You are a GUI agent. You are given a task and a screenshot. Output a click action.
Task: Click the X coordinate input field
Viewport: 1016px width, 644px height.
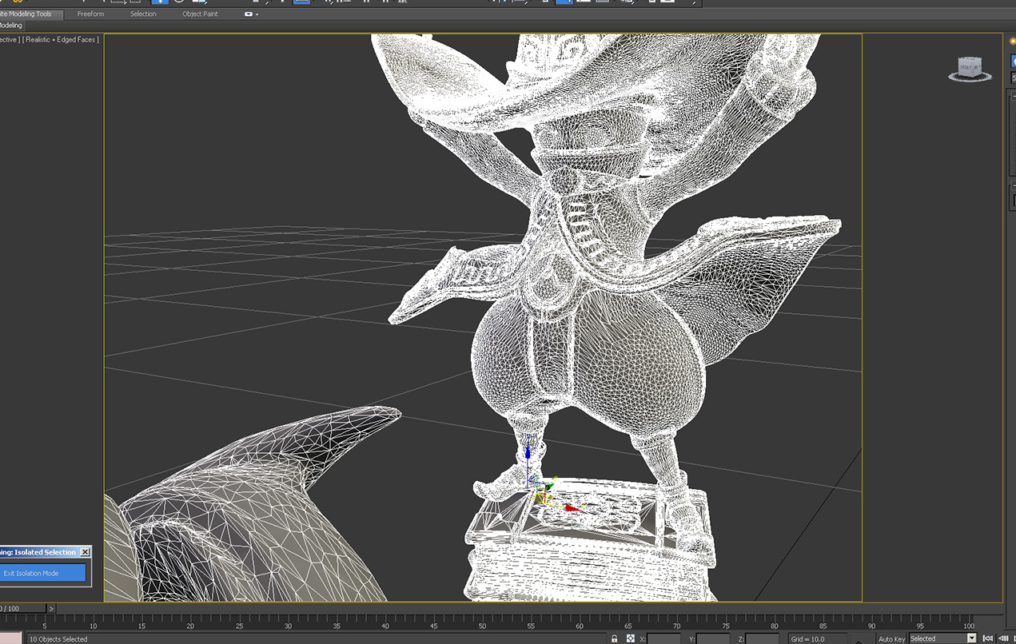pos(663,638)
